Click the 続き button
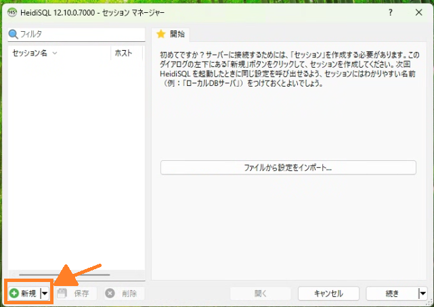Screen dimensions: 434x307 392,293
